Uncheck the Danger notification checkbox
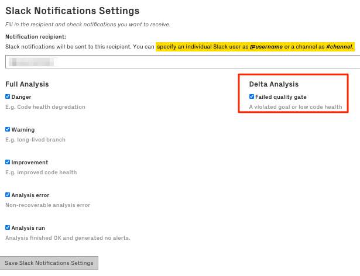Screen dimensions: 360x276 8,96
